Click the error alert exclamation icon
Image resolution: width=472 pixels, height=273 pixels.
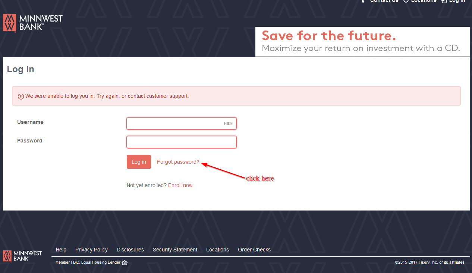click(21, 96)
